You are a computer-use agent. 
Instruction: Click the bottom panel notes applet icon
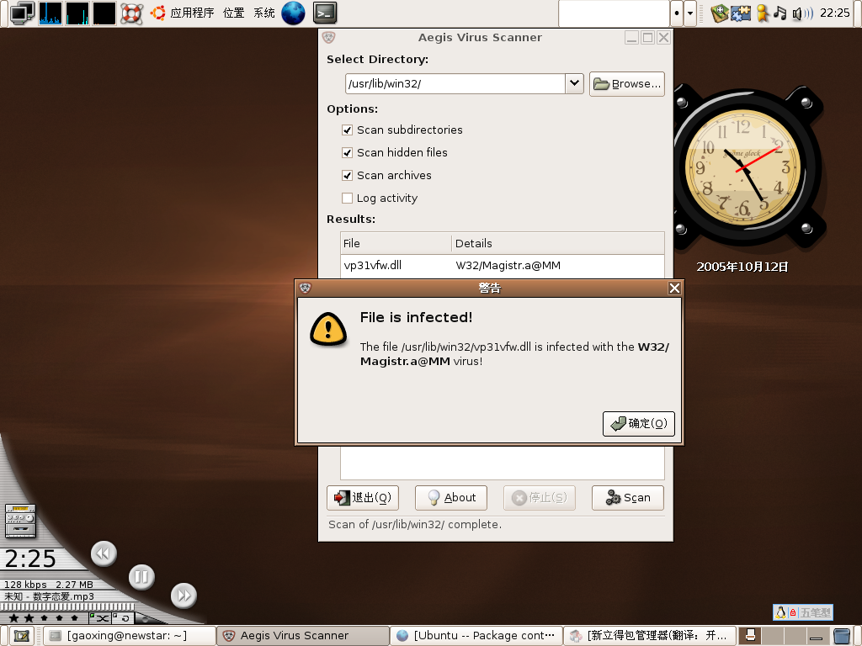point(21,636)
